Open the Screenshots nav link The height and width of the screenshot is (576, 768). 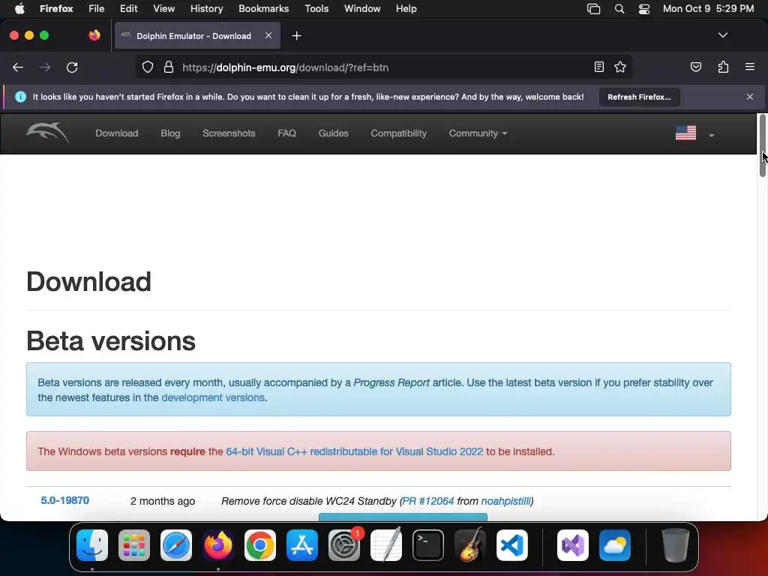click(229, 133)
